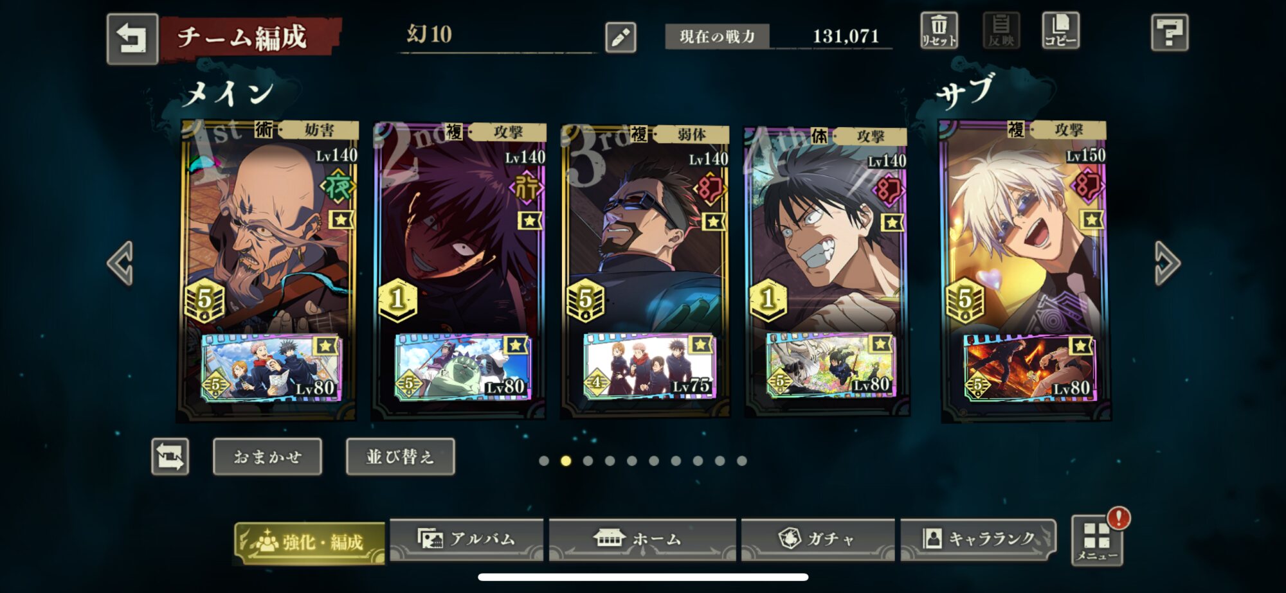Open the help question mark icon
Screen dimensions: 1286x593
1169,32
